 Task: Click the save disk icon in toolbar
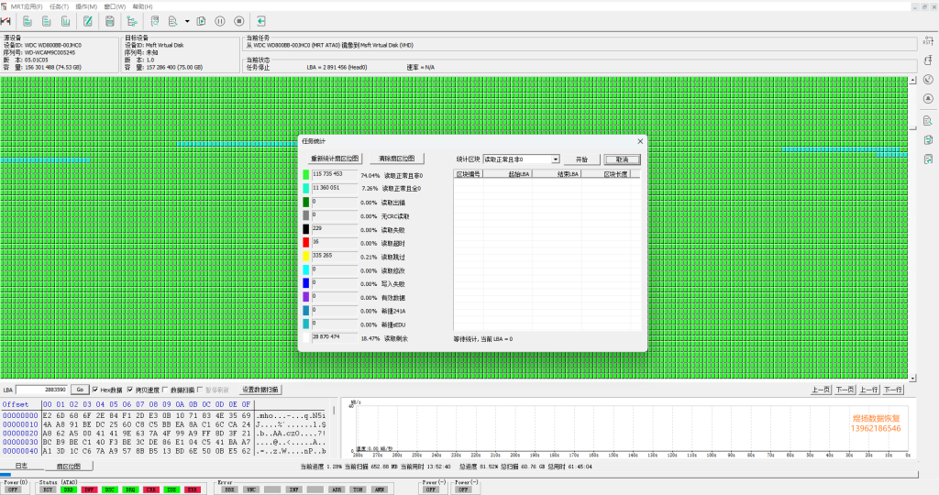pyautogui.click(x=110, y=21)
